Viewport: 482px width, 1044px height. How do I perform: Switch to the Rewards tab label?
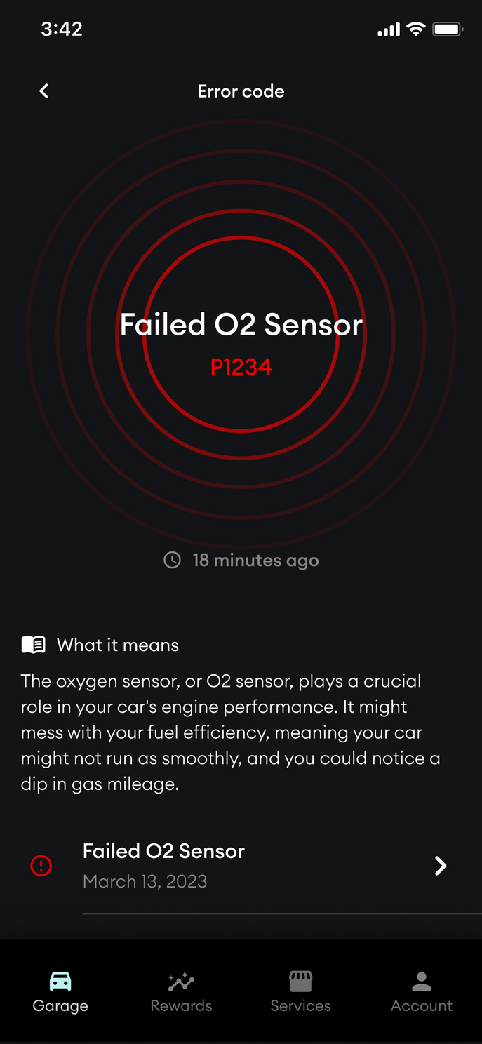pos(181,1005)
